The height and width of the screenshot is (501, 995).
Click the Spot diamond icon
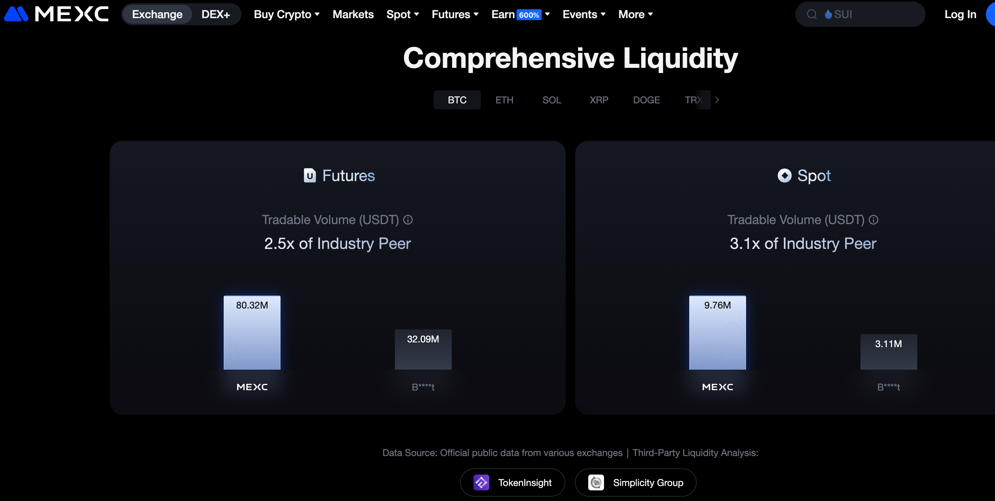784,176
